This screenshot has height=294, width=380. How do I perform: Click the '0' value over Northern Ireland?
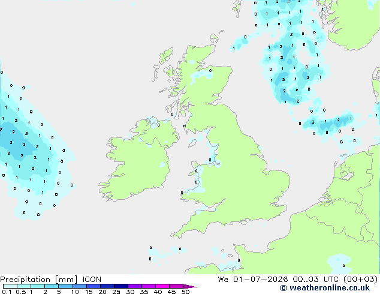pyautogui.click(x=159, y=125)
